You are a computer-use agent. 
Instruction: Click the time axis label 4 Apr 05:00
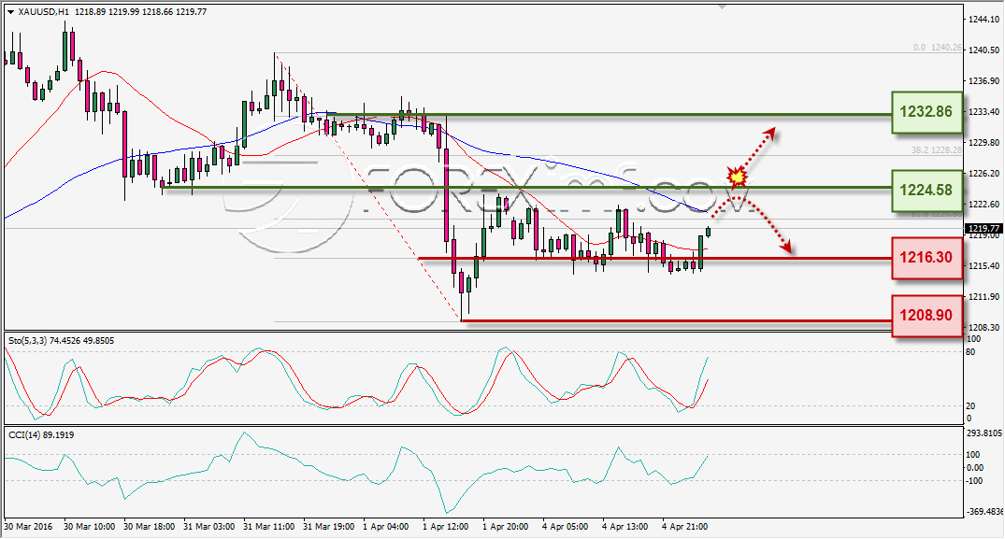(x=566, y=526)
